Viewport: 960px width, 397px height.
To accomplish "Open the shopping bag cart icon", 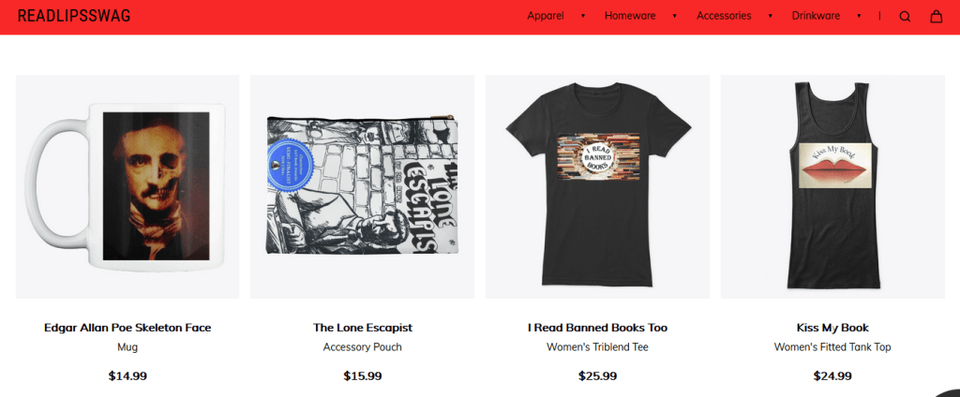I will (937, 17).
